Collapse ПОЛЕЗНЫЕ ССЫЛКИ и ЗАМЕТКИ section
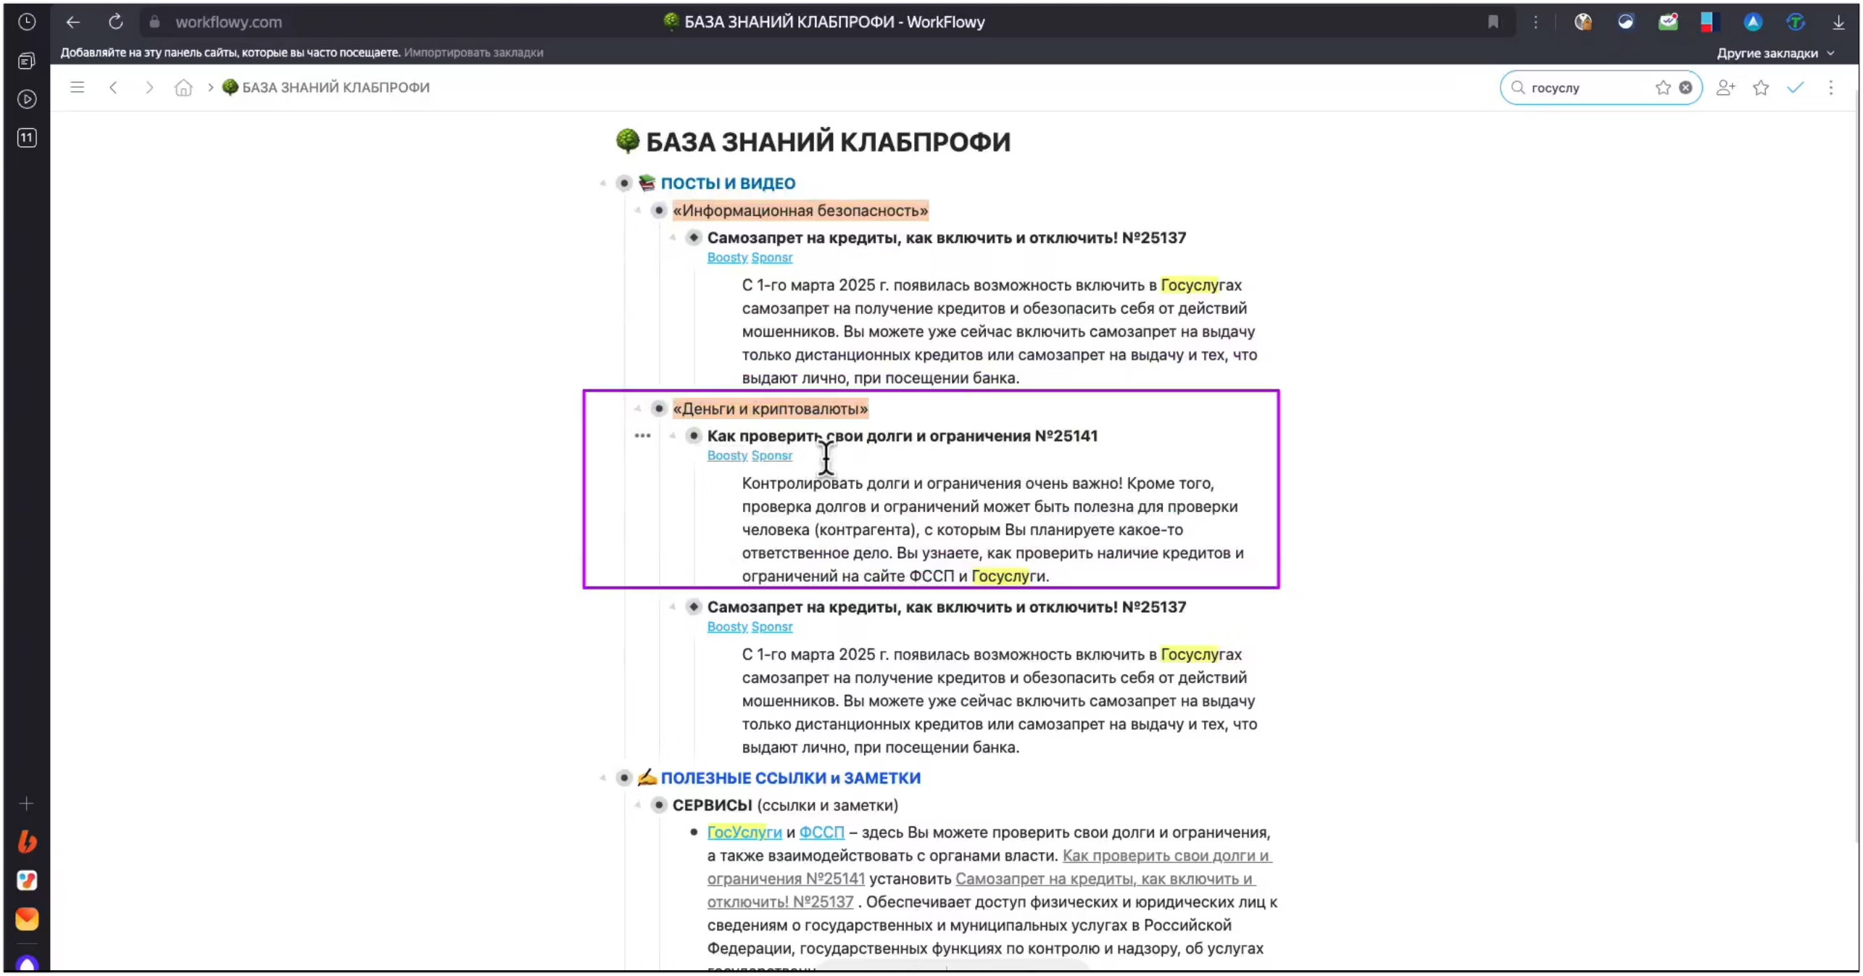The width and height of the screenshot is (1863, 976). pos(603,778)
